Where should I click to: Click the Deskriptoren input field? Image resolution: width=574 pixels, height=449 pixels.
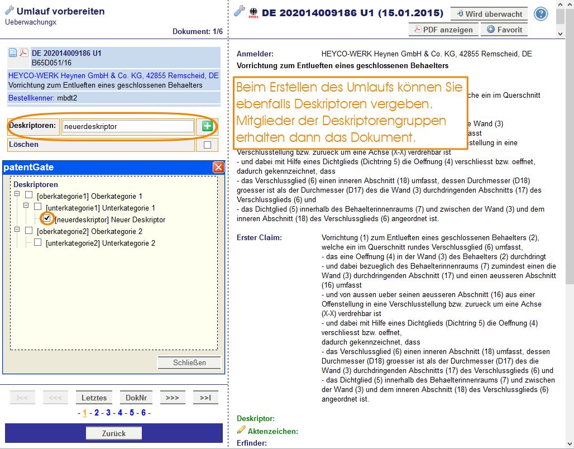[x=128, y=126]
